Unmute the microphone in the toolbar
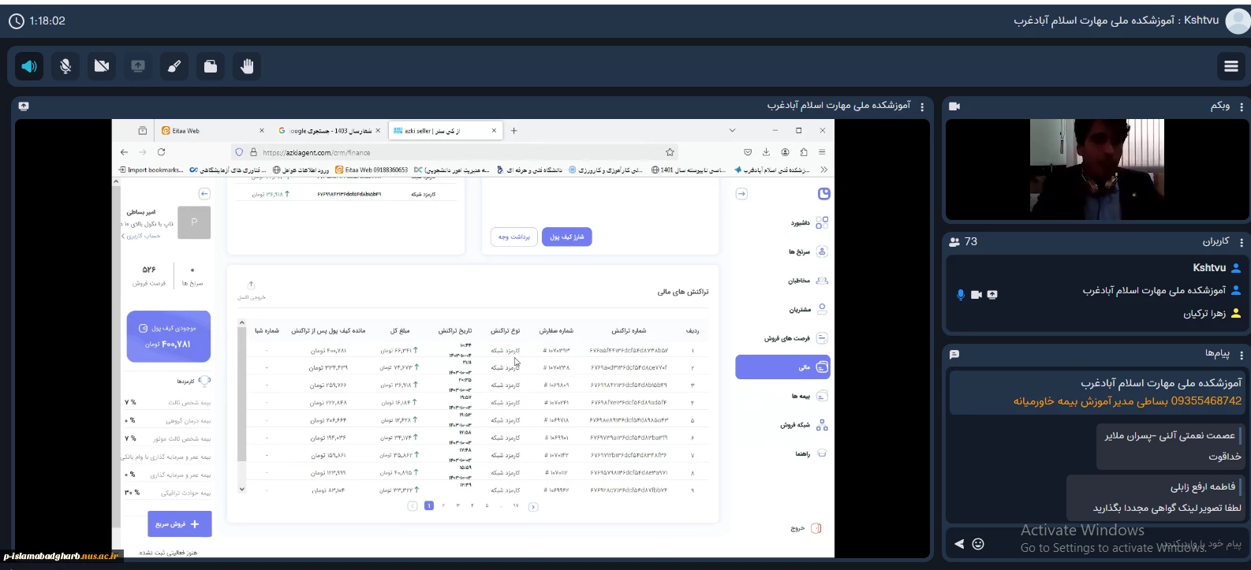 click(x=65, y=66)
